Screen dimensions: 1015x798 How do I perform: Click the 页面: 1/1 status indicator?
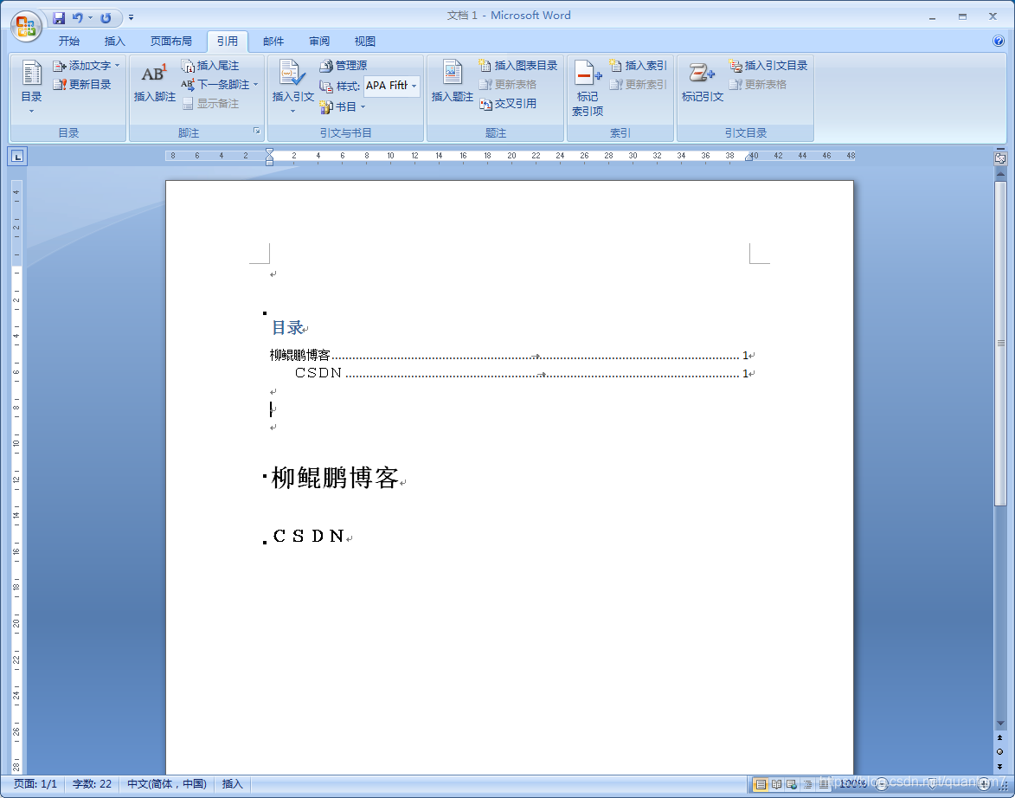tap(35, 784)
